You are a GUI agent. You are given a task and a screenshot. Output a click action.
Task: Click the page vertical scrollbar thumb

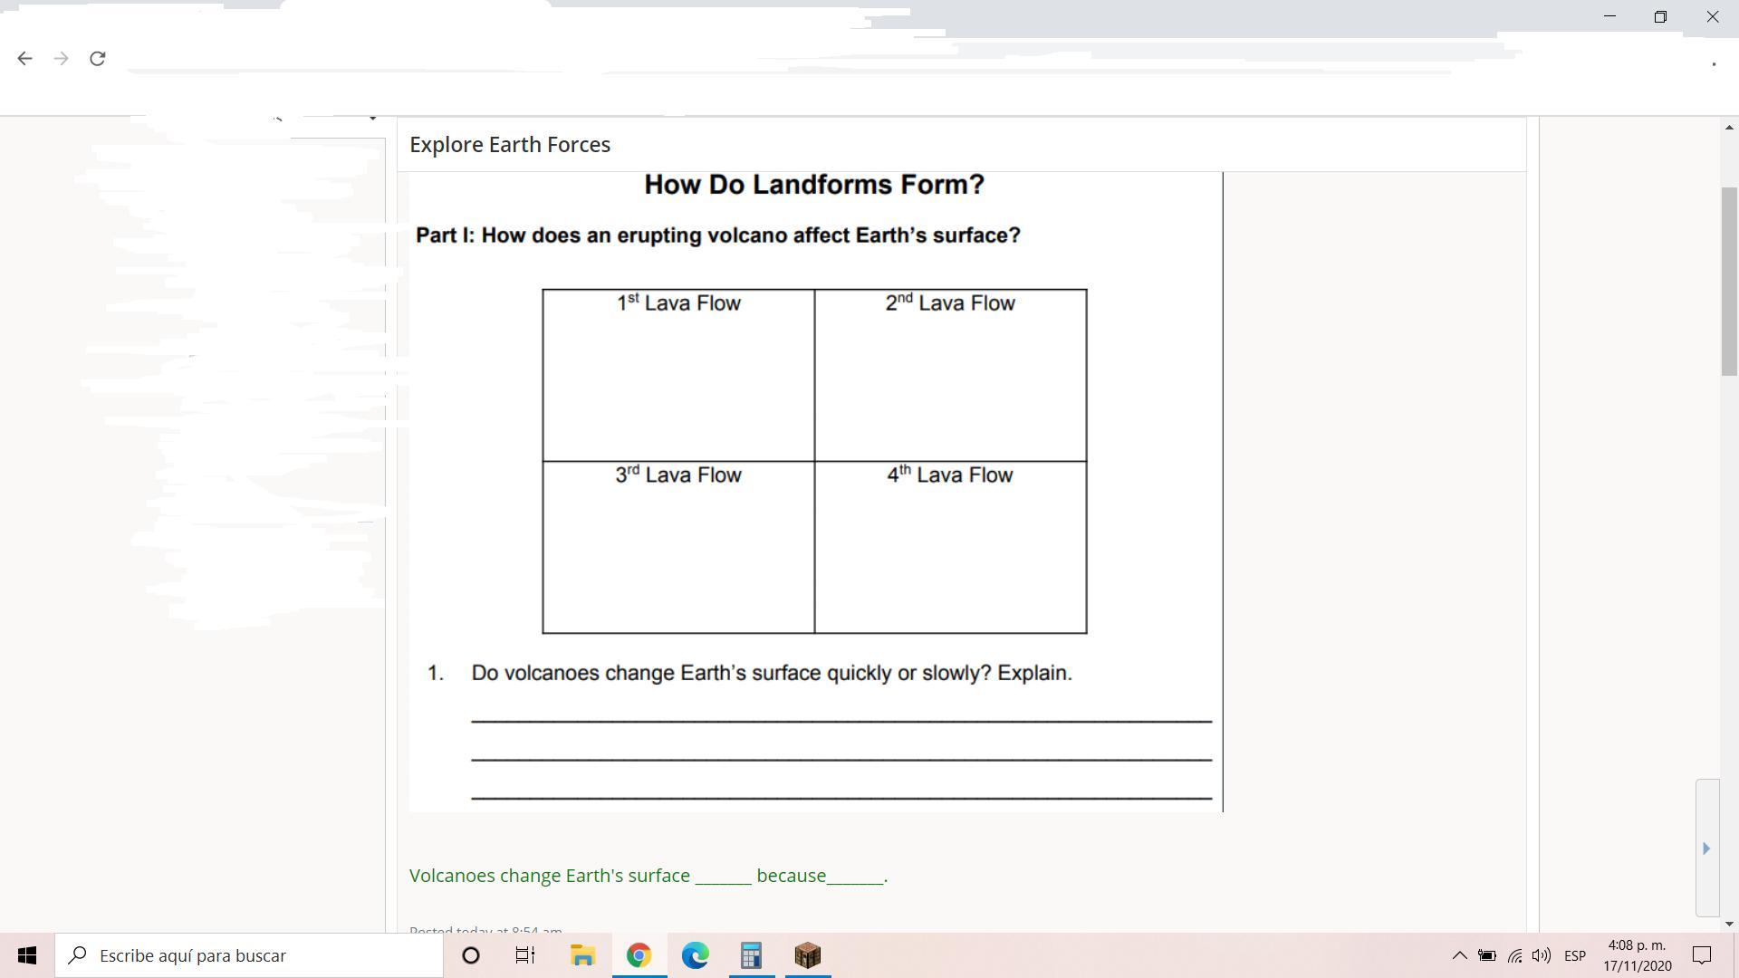pyautogui.click(x=1729, y=281)
